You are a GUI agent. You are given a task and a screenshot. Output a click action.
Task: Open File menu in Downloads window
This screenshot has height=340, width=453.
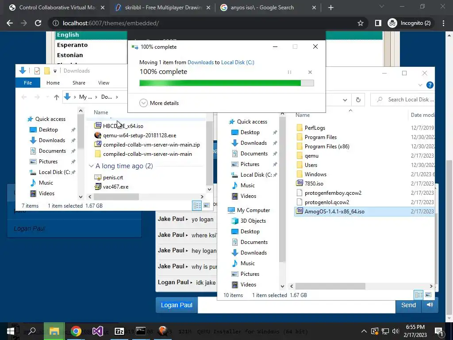(x=28, y=83)
